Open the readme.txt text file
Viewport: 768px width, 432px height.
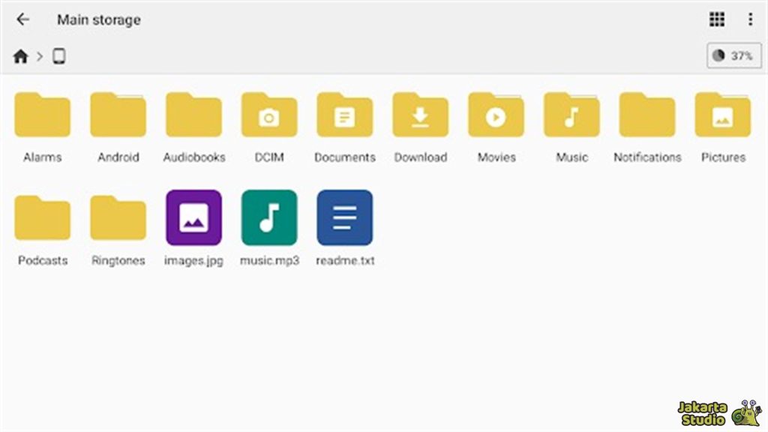point(344,217)
